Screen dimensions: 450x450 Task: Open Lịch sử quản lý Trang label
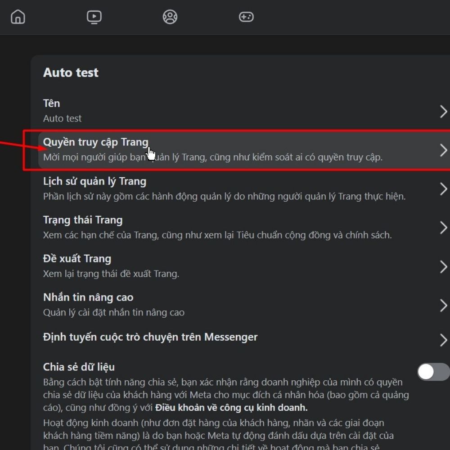tap(94, 181)
